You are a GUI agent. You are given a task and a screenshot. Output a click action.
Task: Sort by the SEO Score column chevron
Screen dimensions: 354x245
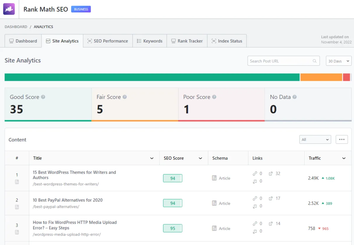coord(200,158)
